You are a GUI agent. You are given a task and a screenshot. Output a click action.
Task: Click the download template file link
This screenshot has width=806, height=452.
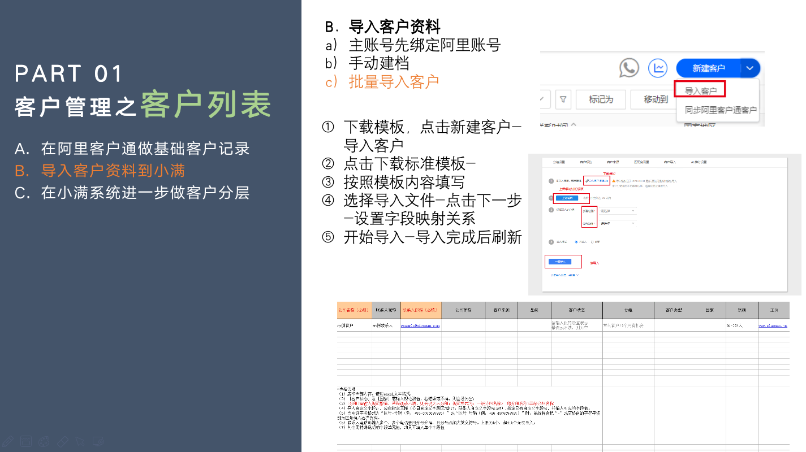597,181
